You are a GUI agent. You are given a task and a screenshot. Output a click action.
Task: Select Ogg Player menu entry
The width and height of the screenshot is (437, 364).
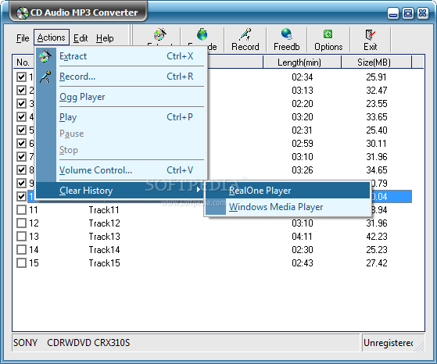(122, 97)
